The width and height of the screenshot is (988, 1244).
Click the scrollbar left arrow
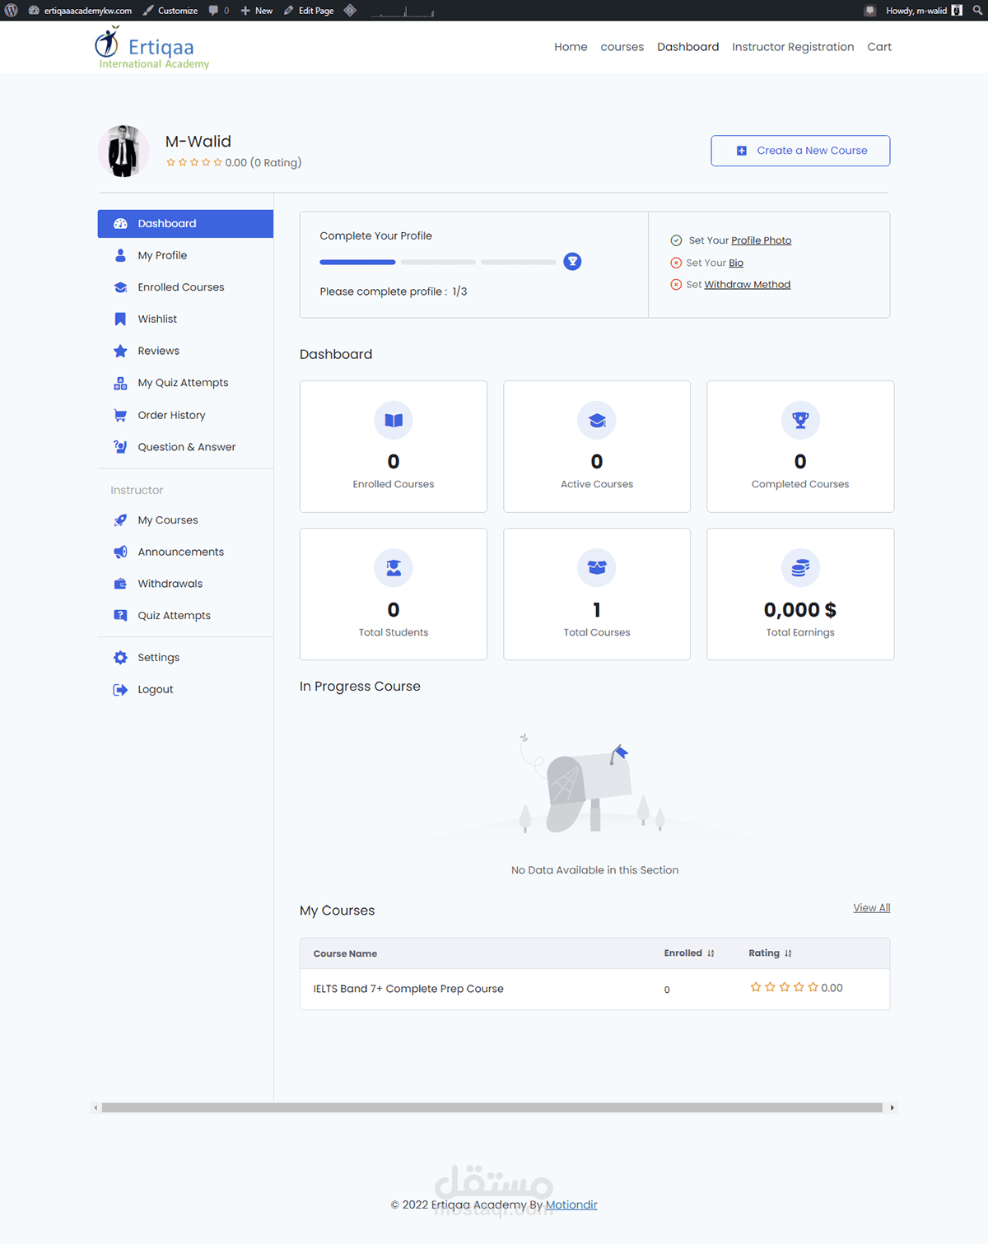96,1107
